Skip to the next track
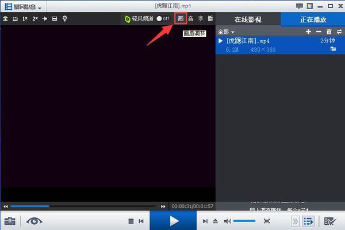The image size is (345, 230). [205, 221]
